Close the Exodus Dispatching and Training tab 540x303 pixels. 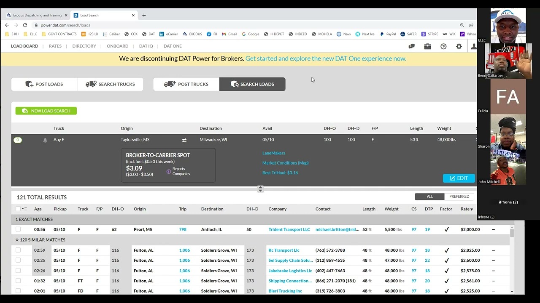point(66,15)
